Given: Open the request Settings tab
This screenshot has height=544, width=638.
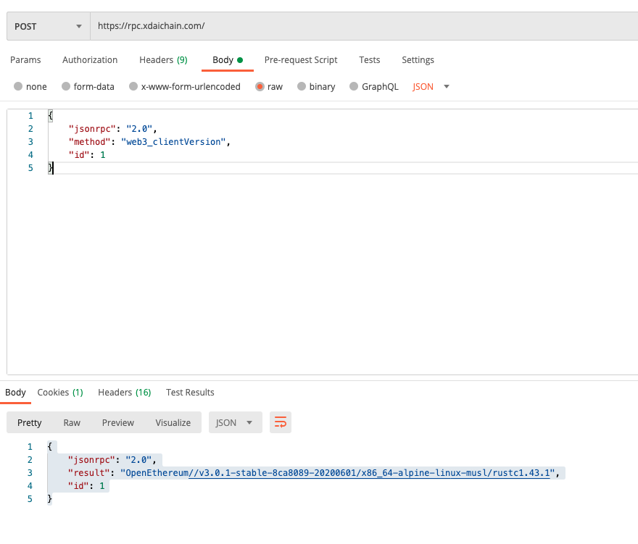Looking at the screenshot, I should [418, 60].
